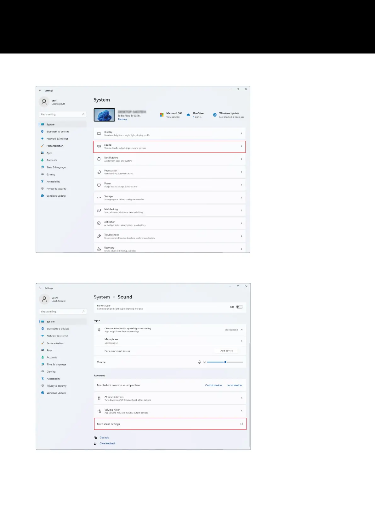Click the external-link icon for More sound settings

coord(242,424)
